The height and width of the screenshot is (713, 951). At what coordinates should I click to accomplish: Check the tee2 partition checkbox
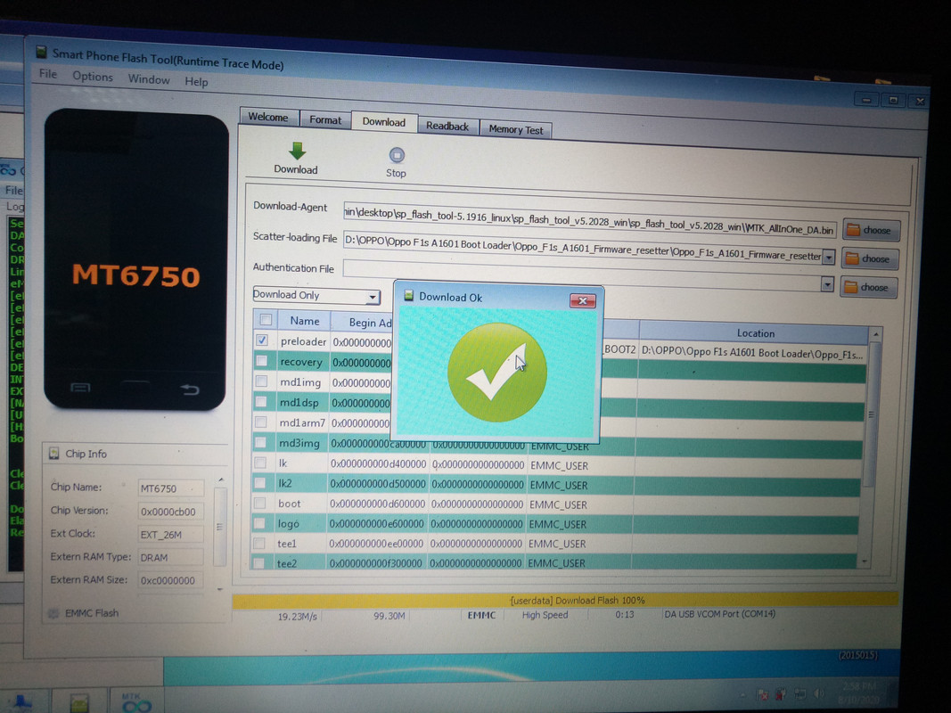coord(259,563)
